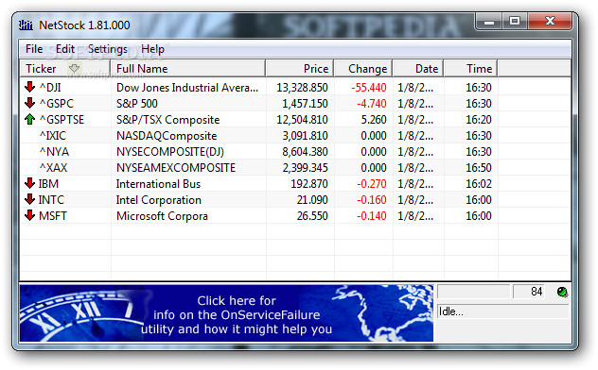Viewport: 598px width, 370px height.
Task: Click the green connection status icon
Action: [562, 292]
